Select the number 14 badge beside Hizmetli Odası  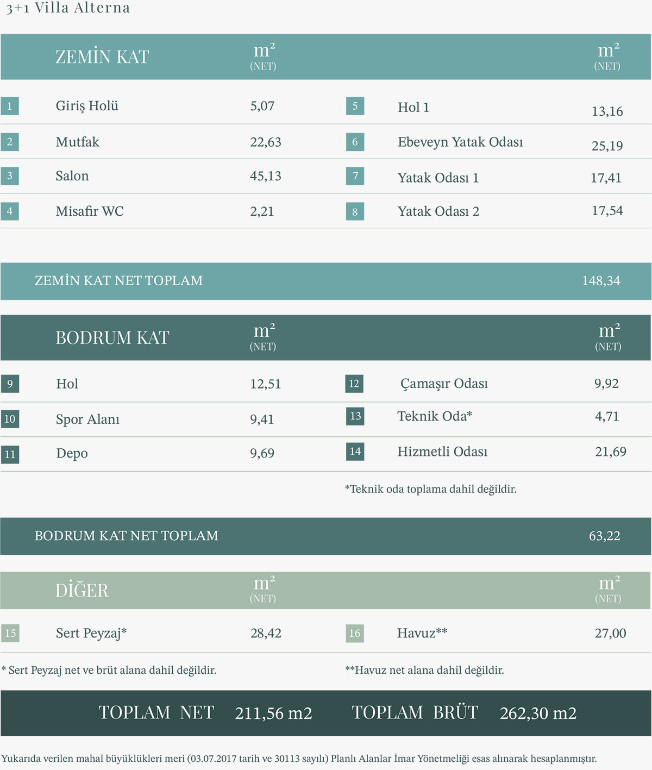tap(355, 452)
